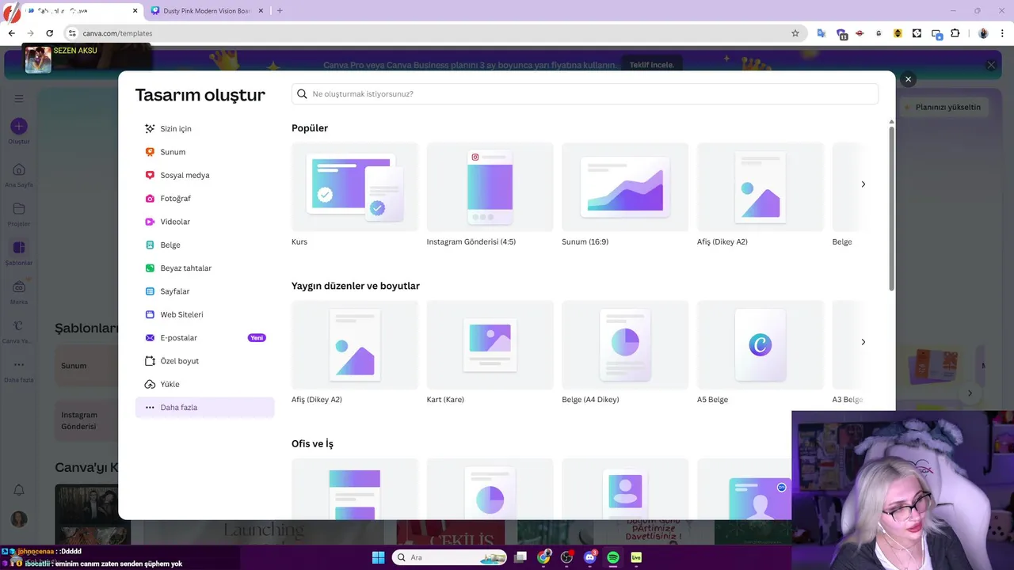Open Spotify from the taskbar

(612, 557)
